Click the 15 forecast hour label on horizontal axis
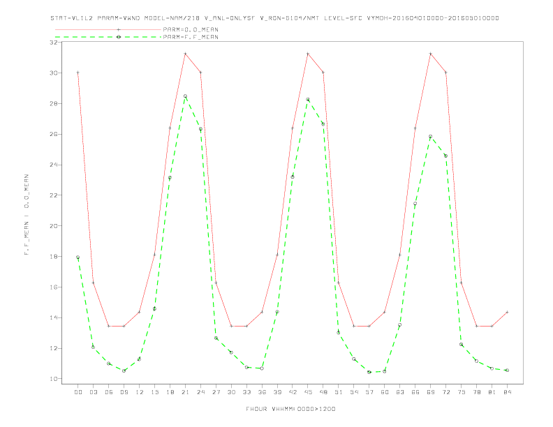The width and height of the screenshot is (553, 427). [154, 392]
